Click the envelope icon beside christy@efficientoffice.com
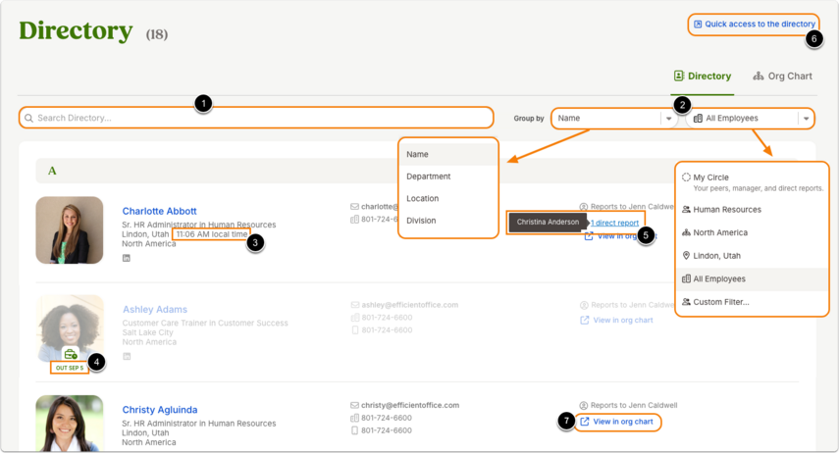 pyautogui.click(x=354, y=405)
